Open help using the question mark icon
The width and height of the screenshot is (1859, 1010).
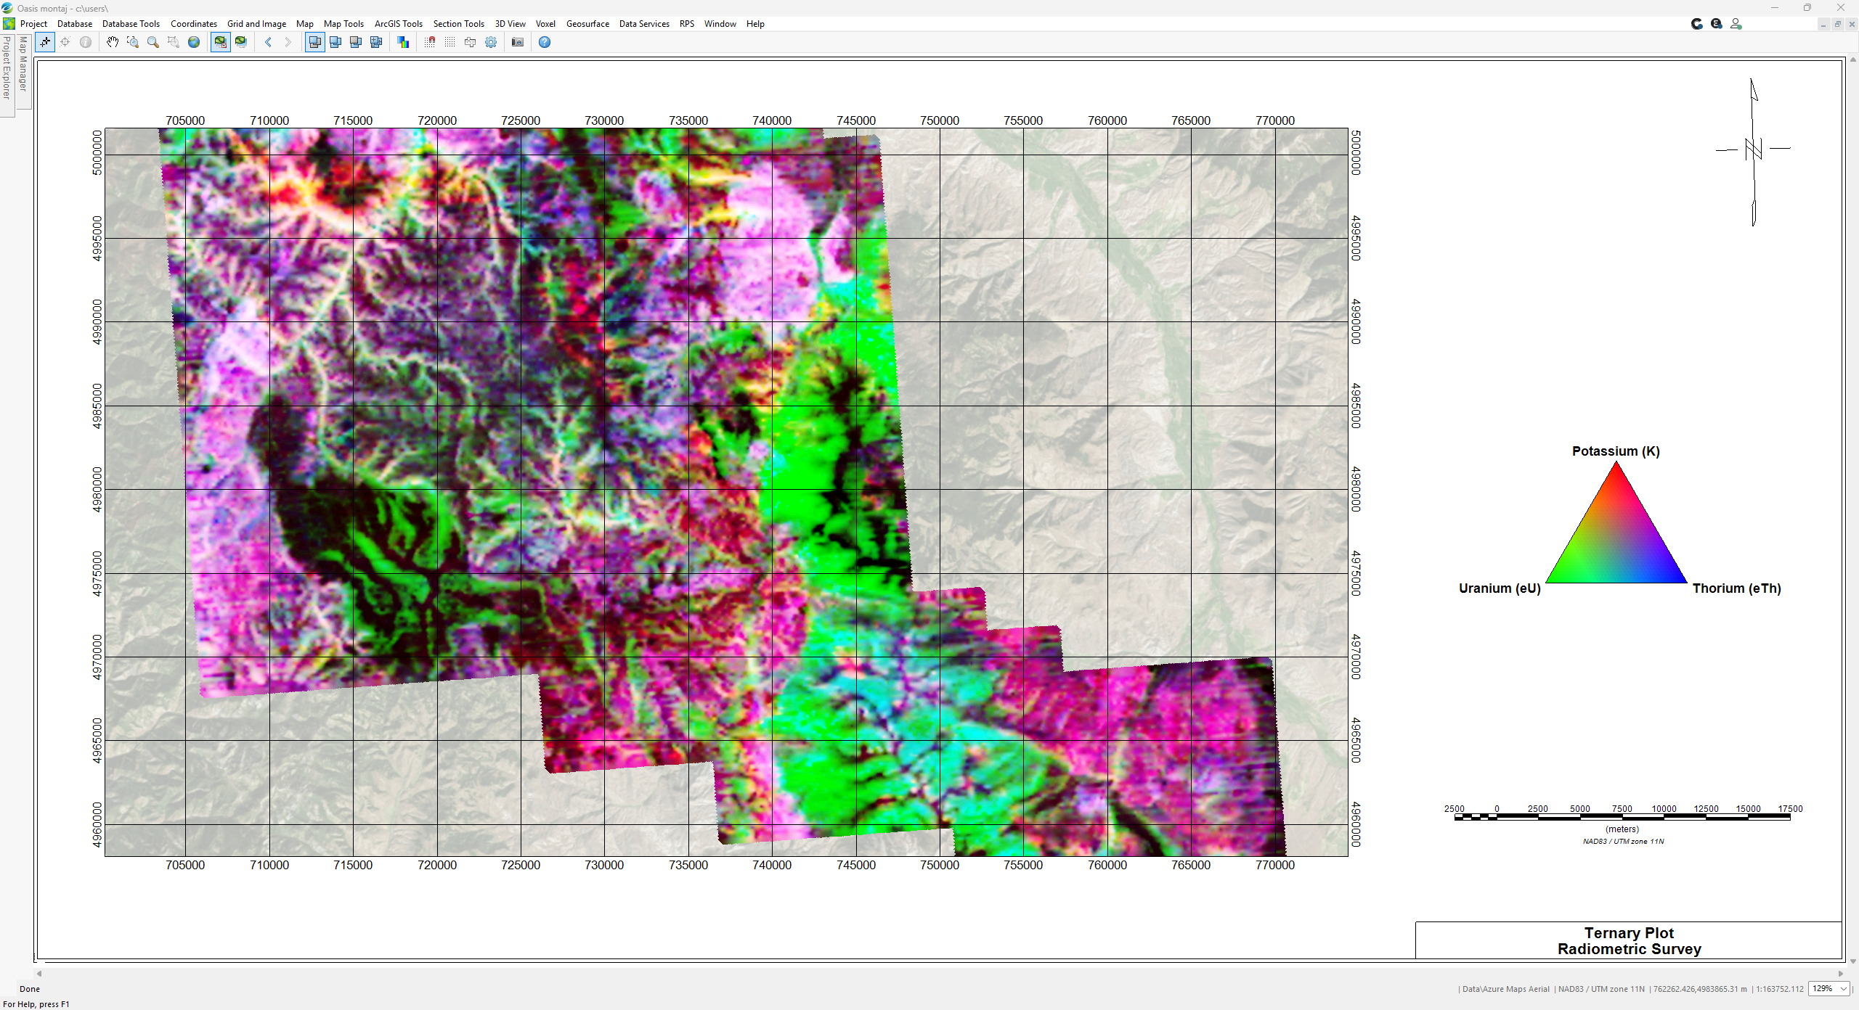544,42
